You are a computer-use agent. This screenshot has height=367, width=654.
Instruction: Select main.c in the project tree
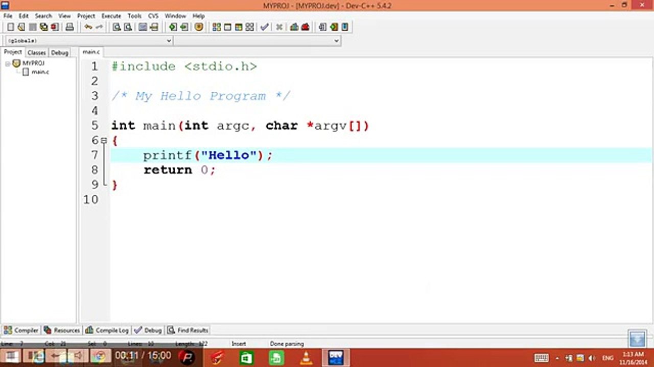tap(40, 72)
